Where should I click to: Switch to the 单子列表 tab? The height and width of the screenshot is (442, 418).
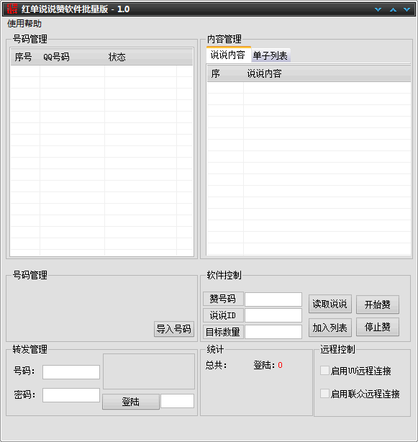(270, 55)
